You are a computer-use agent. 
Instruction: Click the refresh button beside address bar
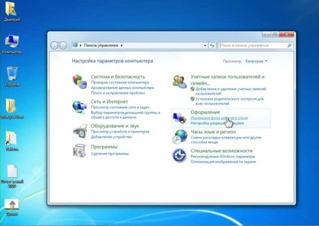(x=212, y=46)
